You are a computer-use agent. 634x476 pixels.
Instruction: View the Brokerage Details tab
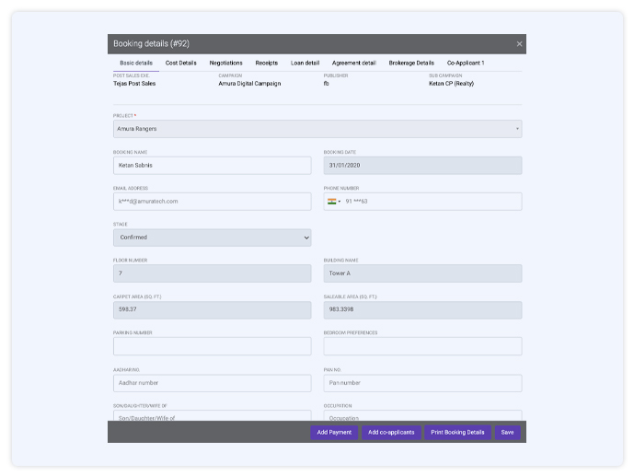[411, 64]
